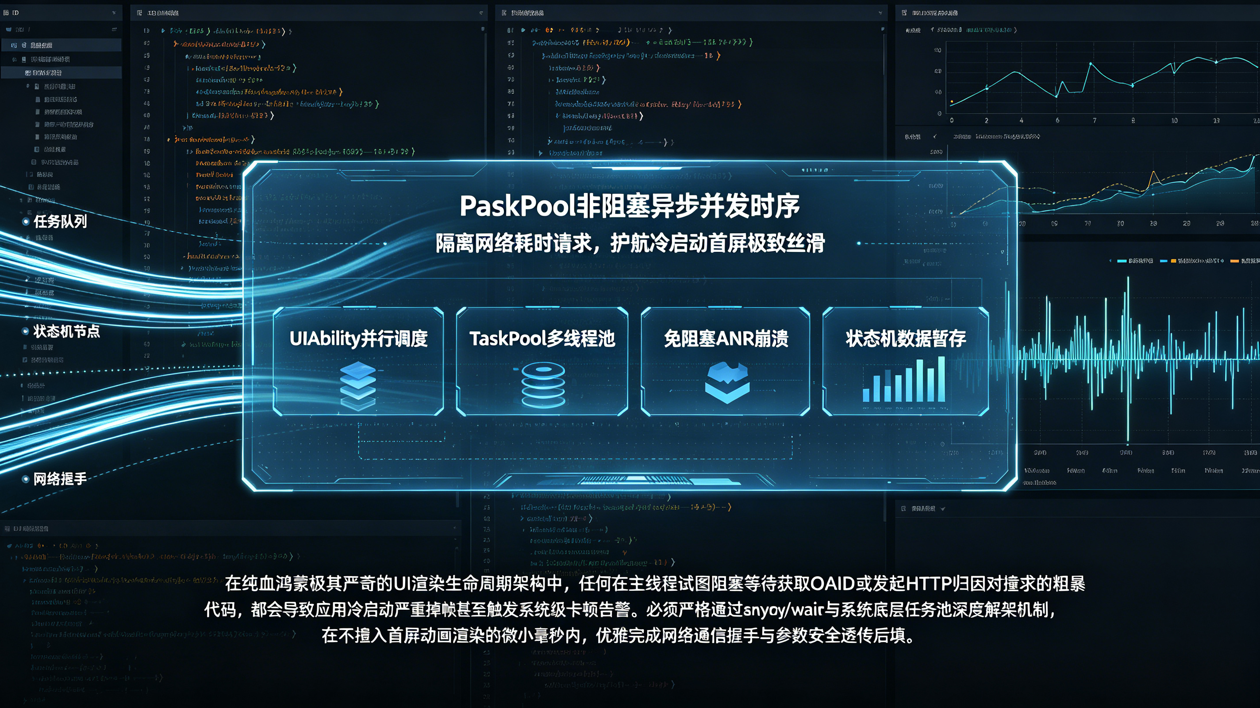Click the stacked layers icon under UIAbility并行调度
Screen dimensions: 1260x708
pyautogui.click(x=358, y=385)
